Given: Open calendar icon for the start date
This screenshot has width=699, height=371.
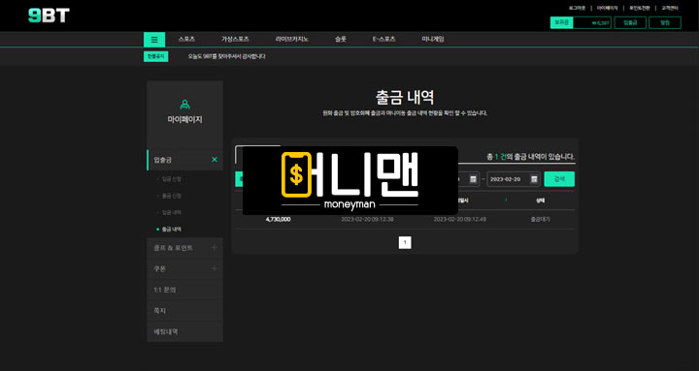Looking at the screenshot, I should tap(473, 179).
